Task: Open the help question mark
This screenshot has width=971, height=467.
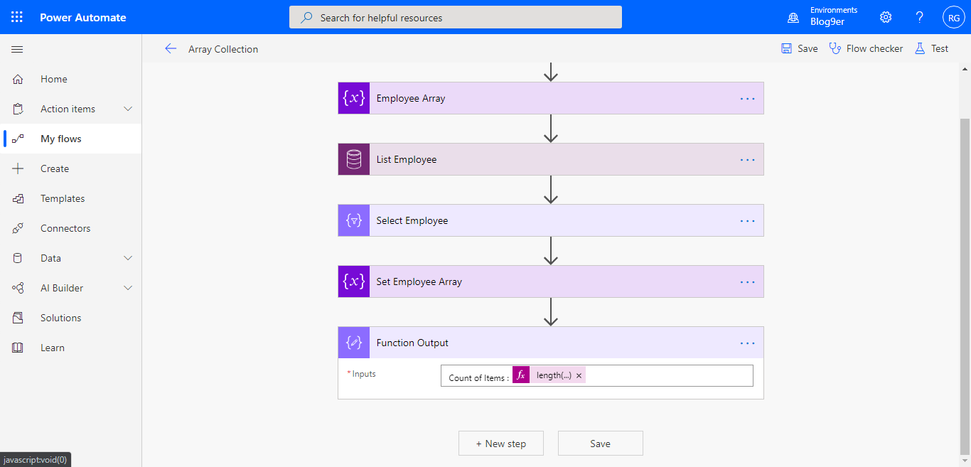Action: (920, 17)
